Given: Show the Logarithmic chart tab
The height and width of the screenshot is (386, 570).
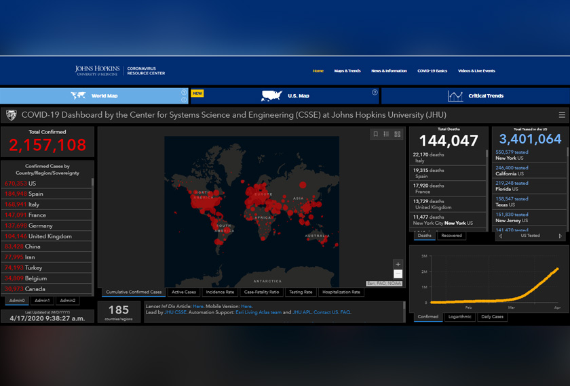Looking at the screenshot, I should pos(460,317).
